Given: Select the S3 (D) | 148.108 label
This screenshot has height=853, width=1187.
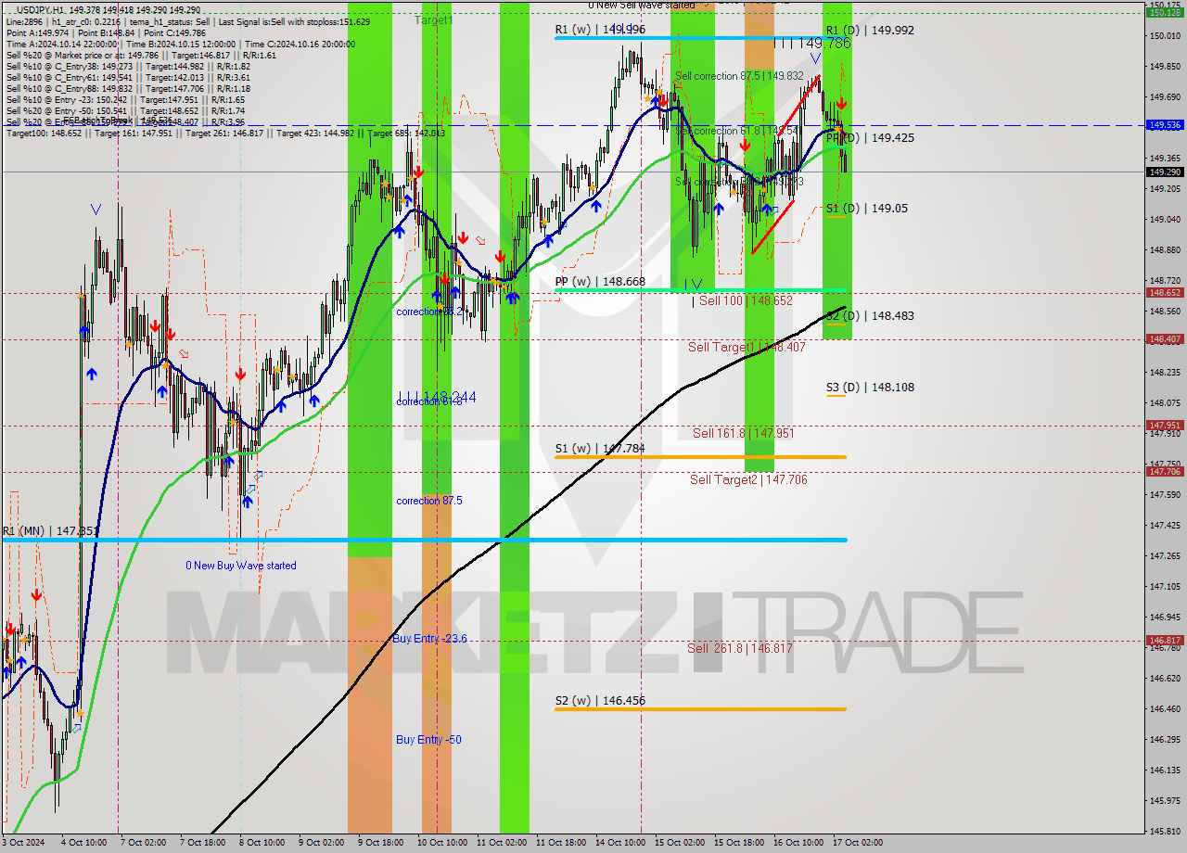Looking at the screenshot, I should (x=870, y=387).
